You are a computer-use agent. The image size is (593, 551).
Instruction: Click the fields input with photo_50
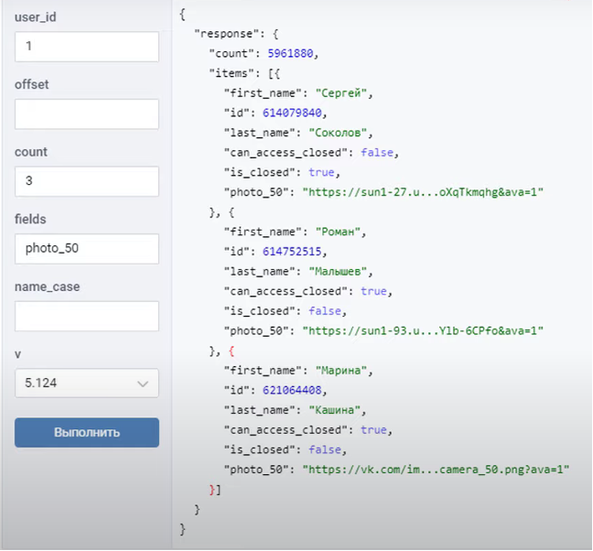pos(87,248)
